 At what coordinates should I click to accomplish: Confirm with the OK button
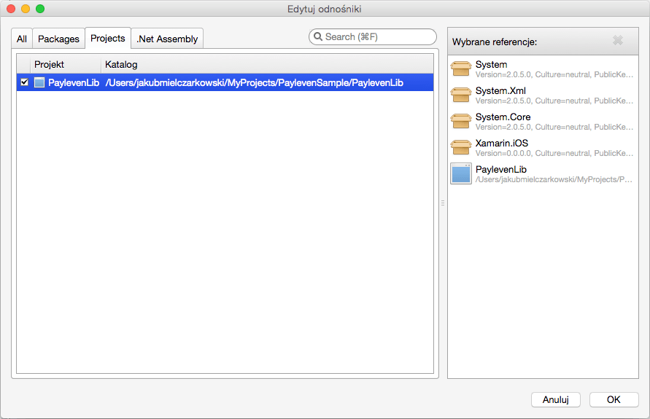(614, 399)
